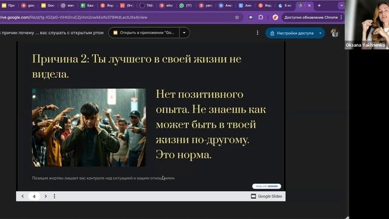Bookmark this page with the star icon
The width and height of the screenshot is (389, 219).
(237, 18)
